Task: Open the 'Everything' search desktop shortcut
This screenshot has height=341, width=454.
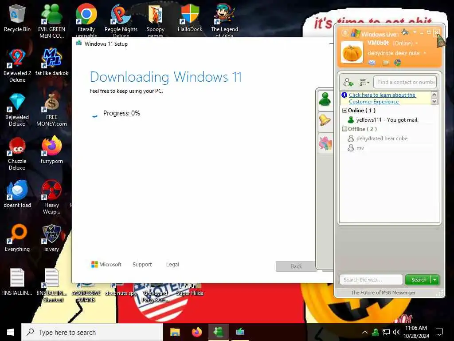Action: tap(17, 238)
